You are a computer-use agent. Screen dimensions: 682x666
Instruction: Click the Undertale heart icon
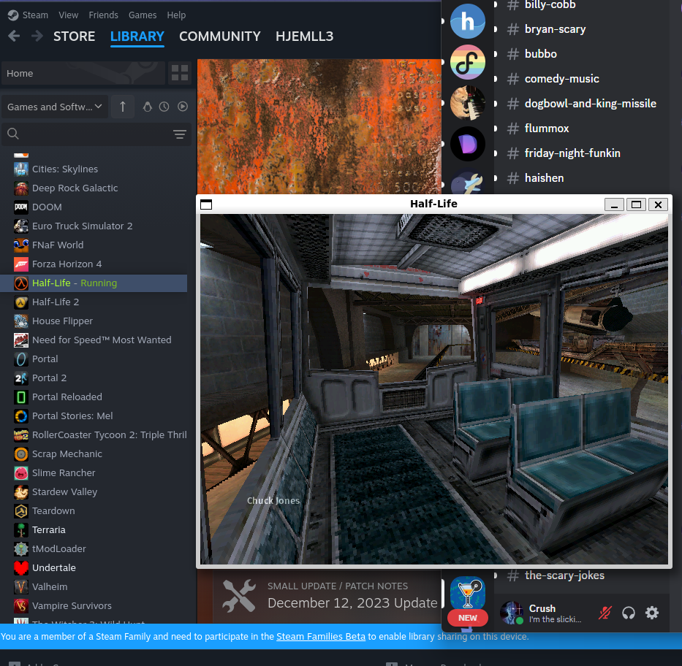(21, 568)
